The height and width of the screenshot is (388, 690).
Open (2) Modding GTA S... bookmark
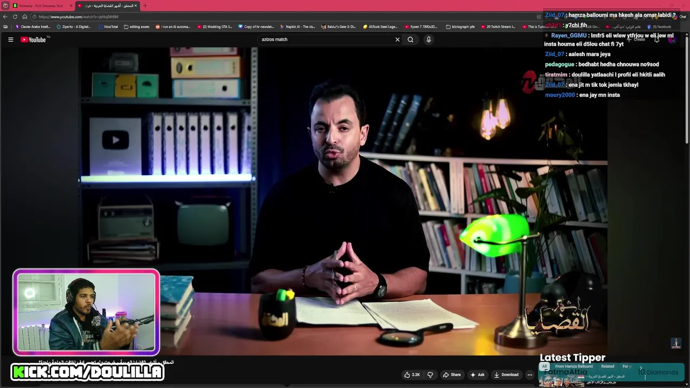(215, 26)
